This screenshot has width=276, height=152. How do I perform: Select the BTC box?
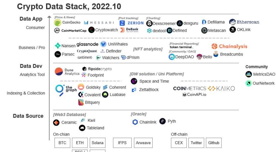point(62,143)
